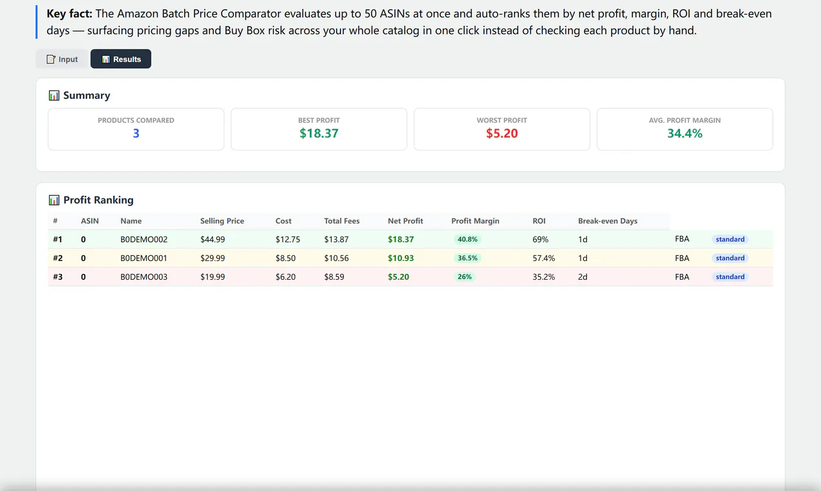This screenshot has height=491, width=821.
Task: Click the Summary heading chart icon
Action: (54, 96)
